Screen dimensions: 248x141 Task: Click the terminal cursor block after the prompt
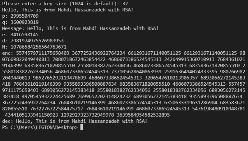pyautogui.click(x=82, y=127)
